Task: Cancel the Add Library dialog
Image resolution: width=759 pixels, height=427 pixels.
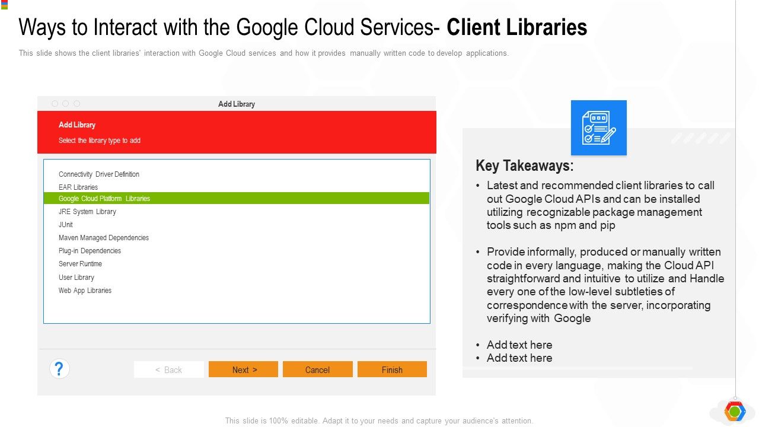Action: click(317, 369)
